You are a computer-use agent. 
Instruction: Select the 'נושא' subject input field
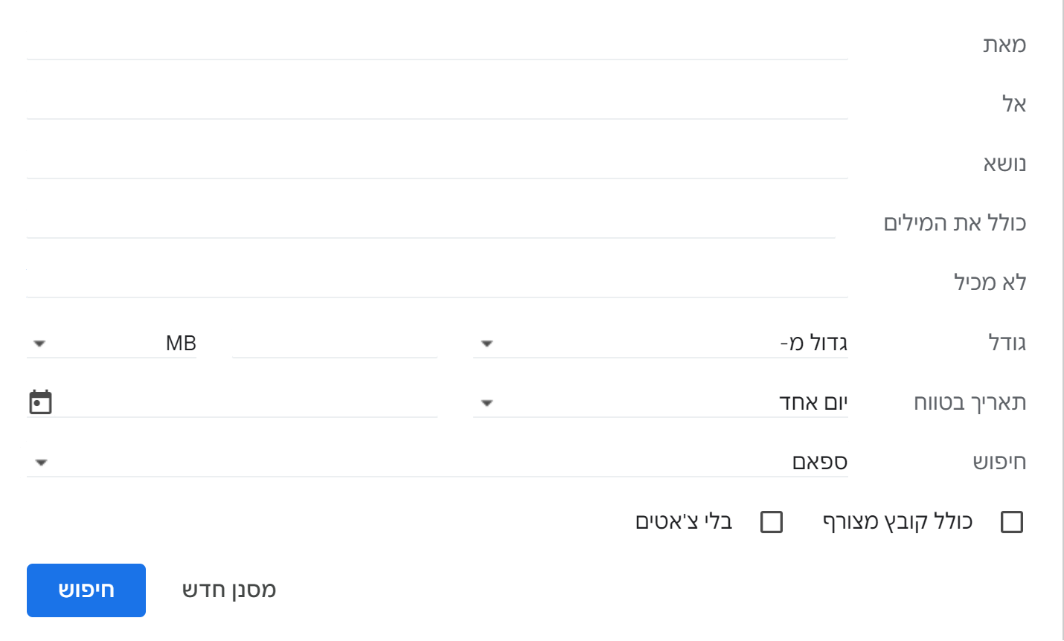click(x=437, y=164)
